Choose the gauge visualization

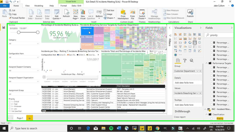(185, 47)
